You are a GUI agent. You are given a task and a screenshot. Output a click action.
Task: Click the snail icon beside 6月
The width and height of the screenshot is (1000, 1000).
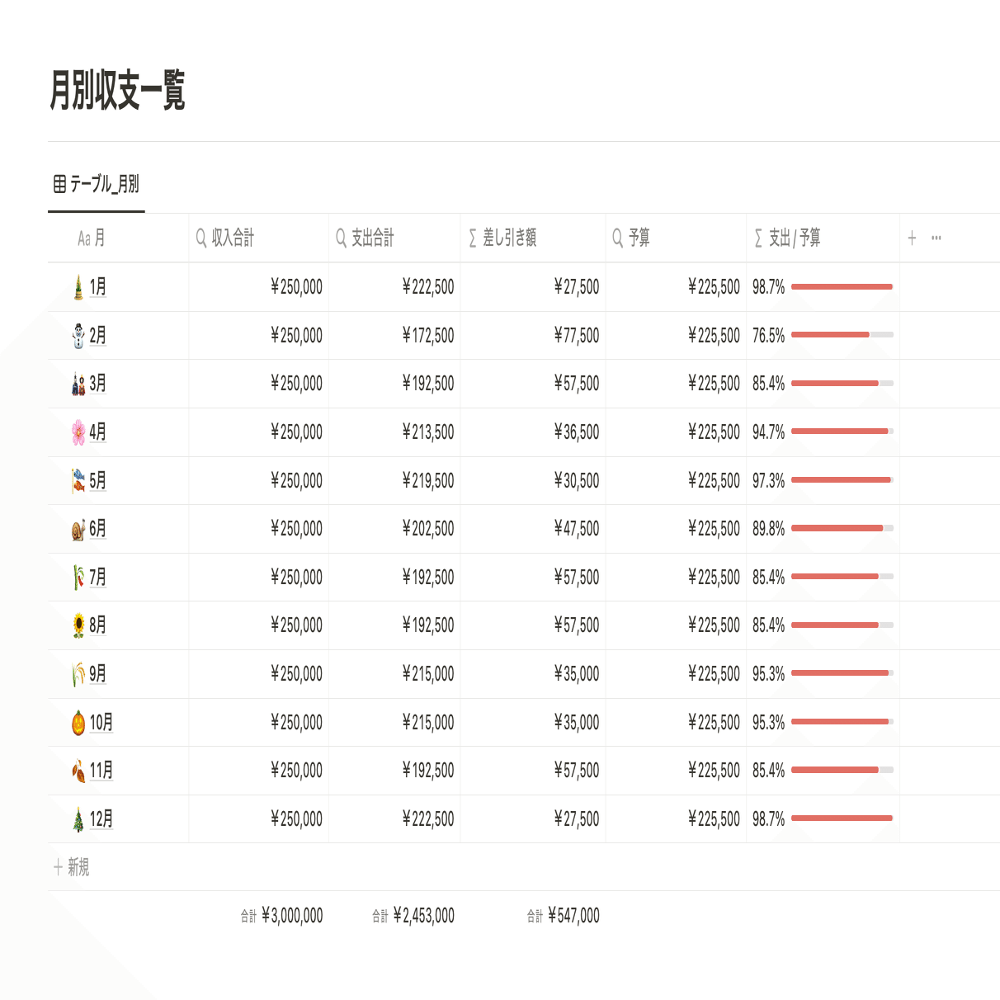78,529
